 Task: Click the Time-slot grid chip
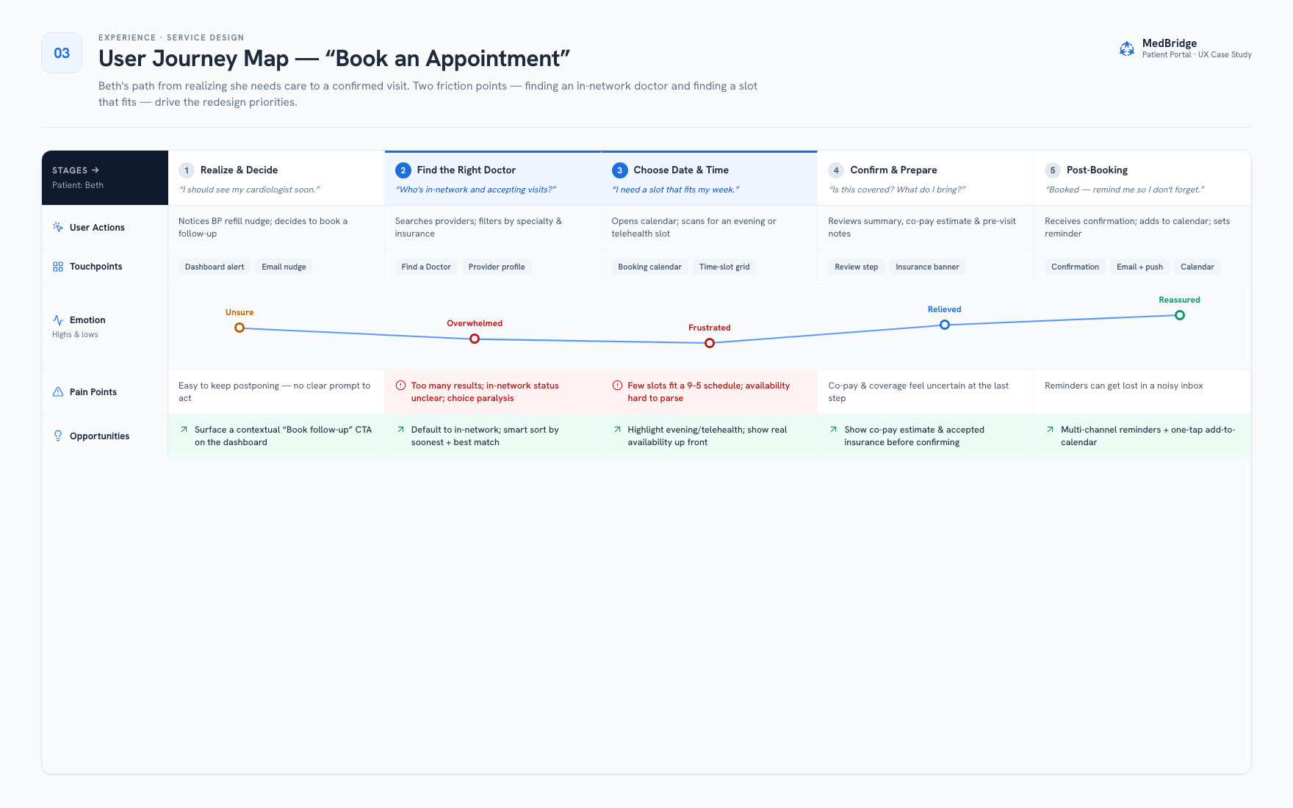724,267
